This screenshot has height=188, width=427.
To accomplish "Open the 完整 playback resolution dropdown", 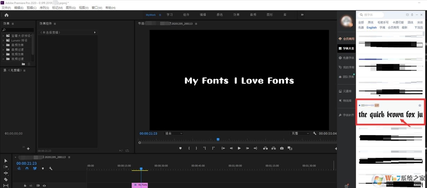I will pos(300,133).
